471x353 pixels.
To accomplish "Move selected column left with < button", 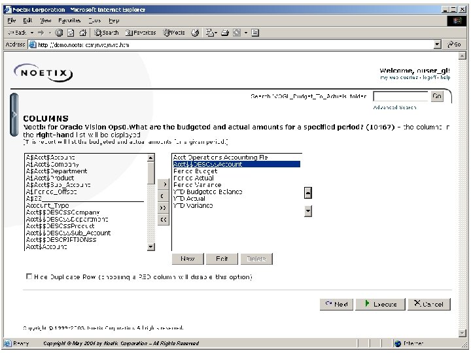I will [x=164, y=196].
